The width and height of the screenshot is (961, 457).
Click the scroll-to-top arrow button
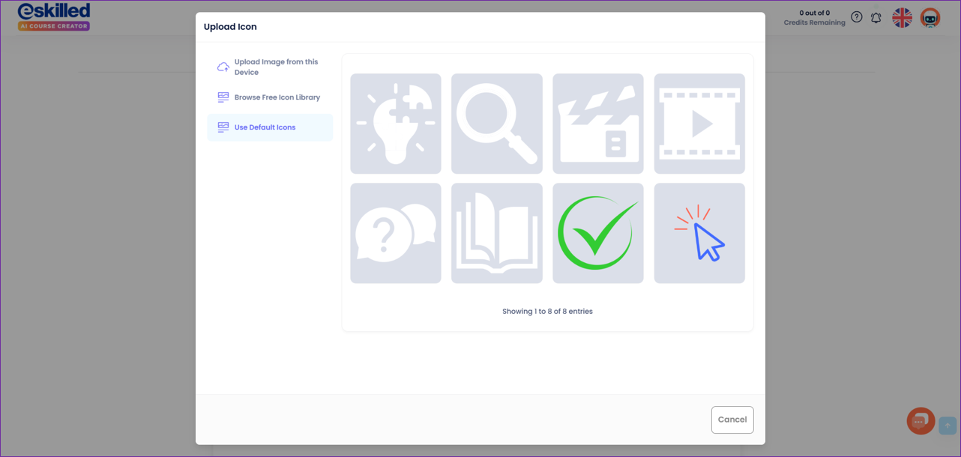coord(947,426)
